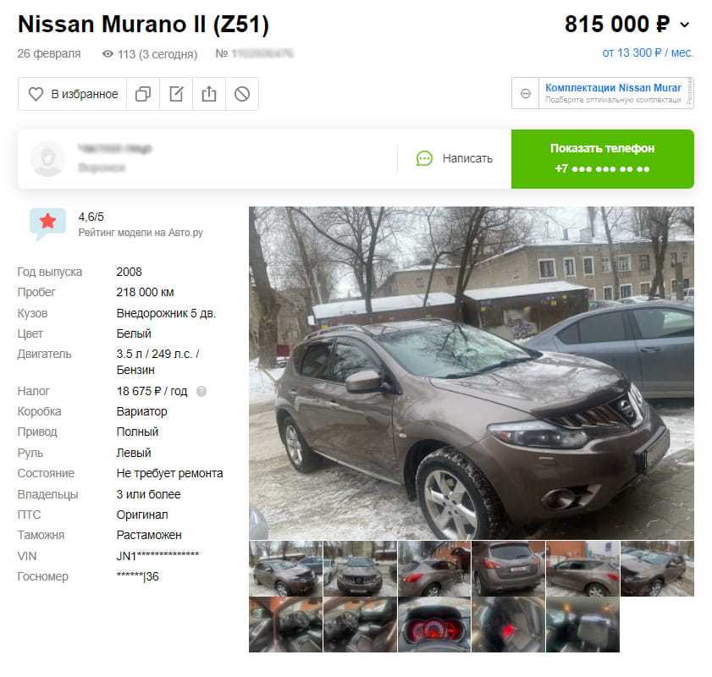Open the add-note pencil icon

(176, 94)
